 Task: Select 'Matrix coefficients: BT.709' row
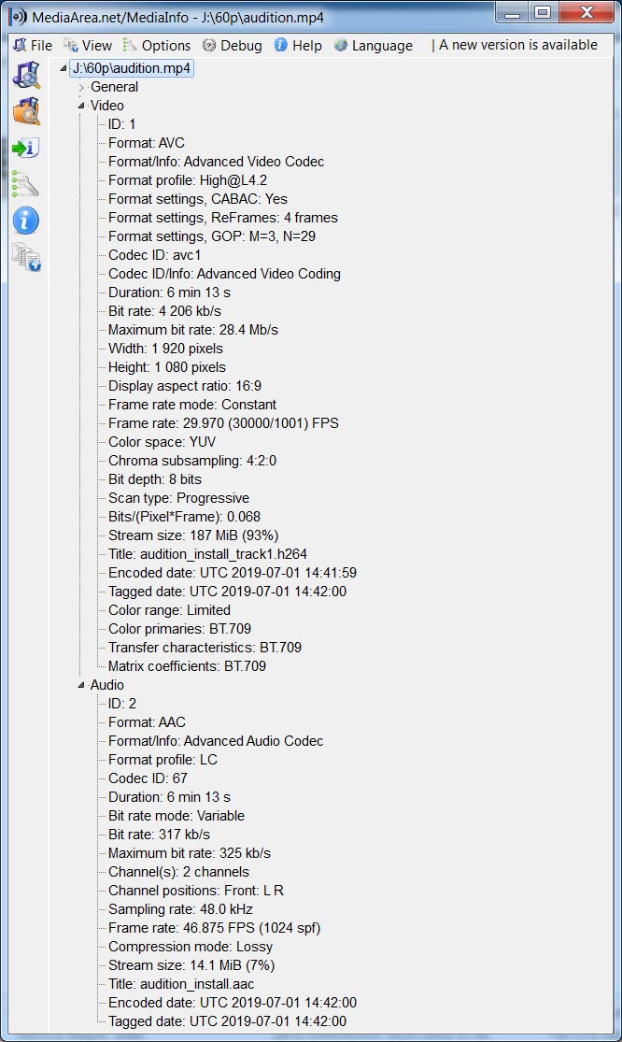[x=187, y=666]
